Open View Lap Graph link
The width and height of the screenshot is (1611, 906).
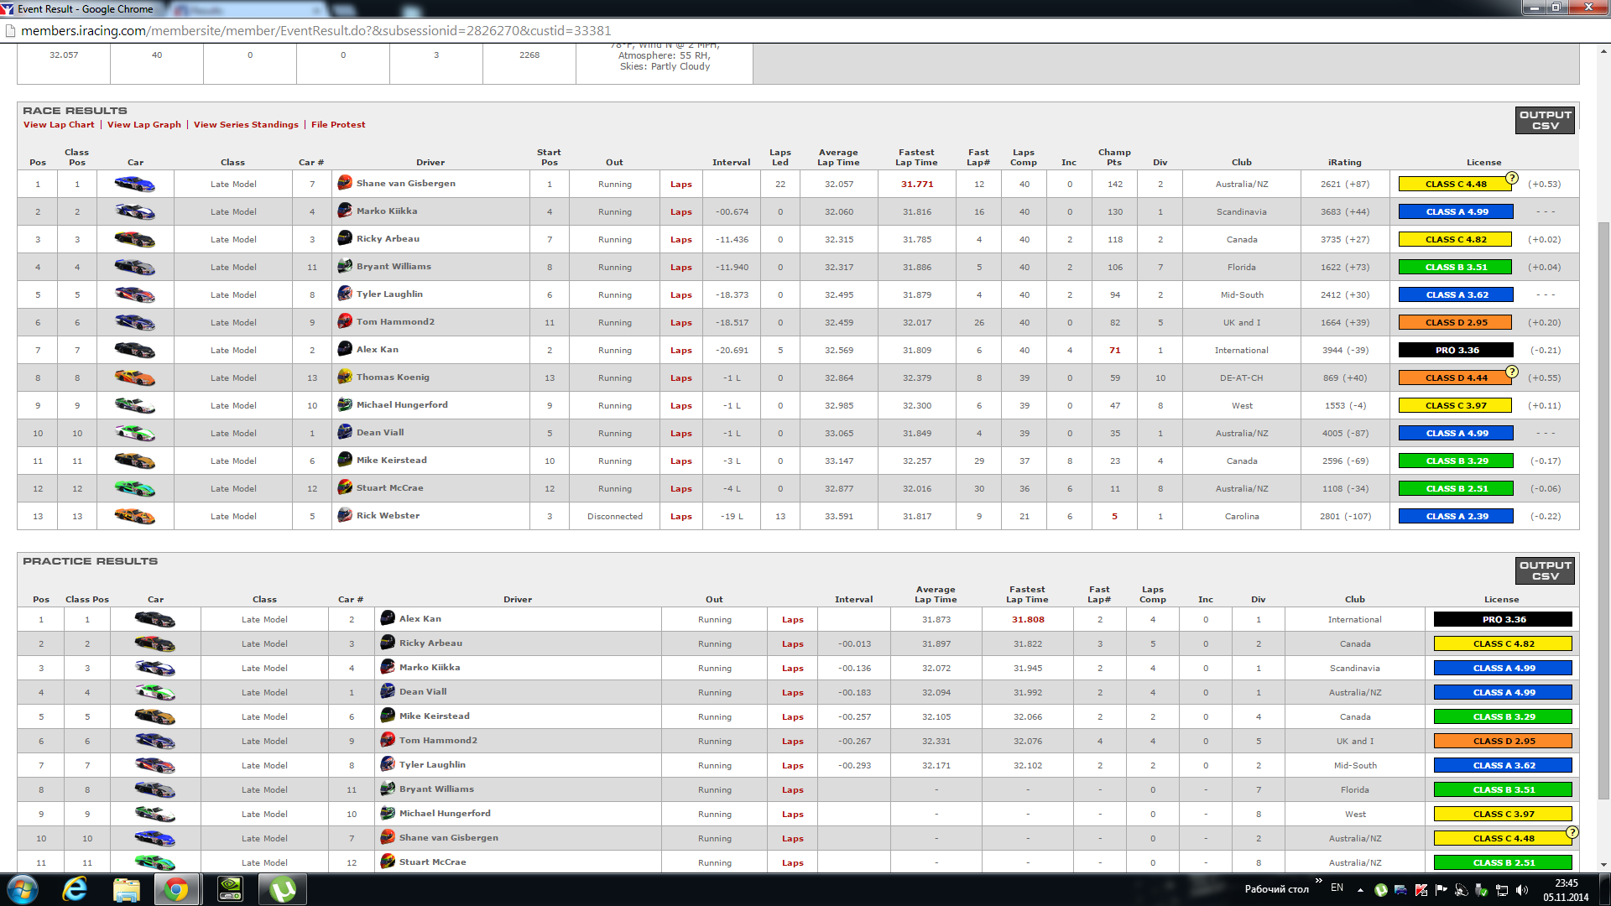(x=144, y=124)
